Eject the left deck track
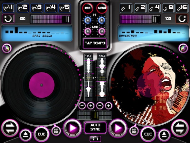 pyautogui.click(x=26, y=135)
